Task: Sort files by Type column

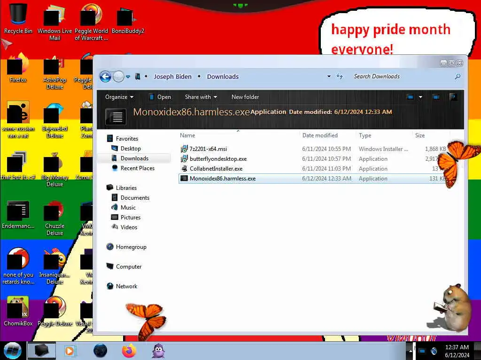Action: [x=365, y=135]
